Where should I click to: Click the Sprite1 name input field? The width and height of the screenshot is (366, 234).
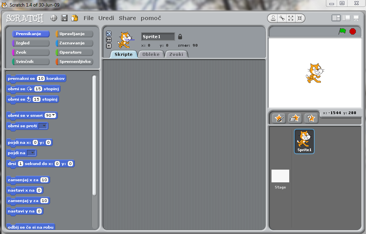click(158, 37)
